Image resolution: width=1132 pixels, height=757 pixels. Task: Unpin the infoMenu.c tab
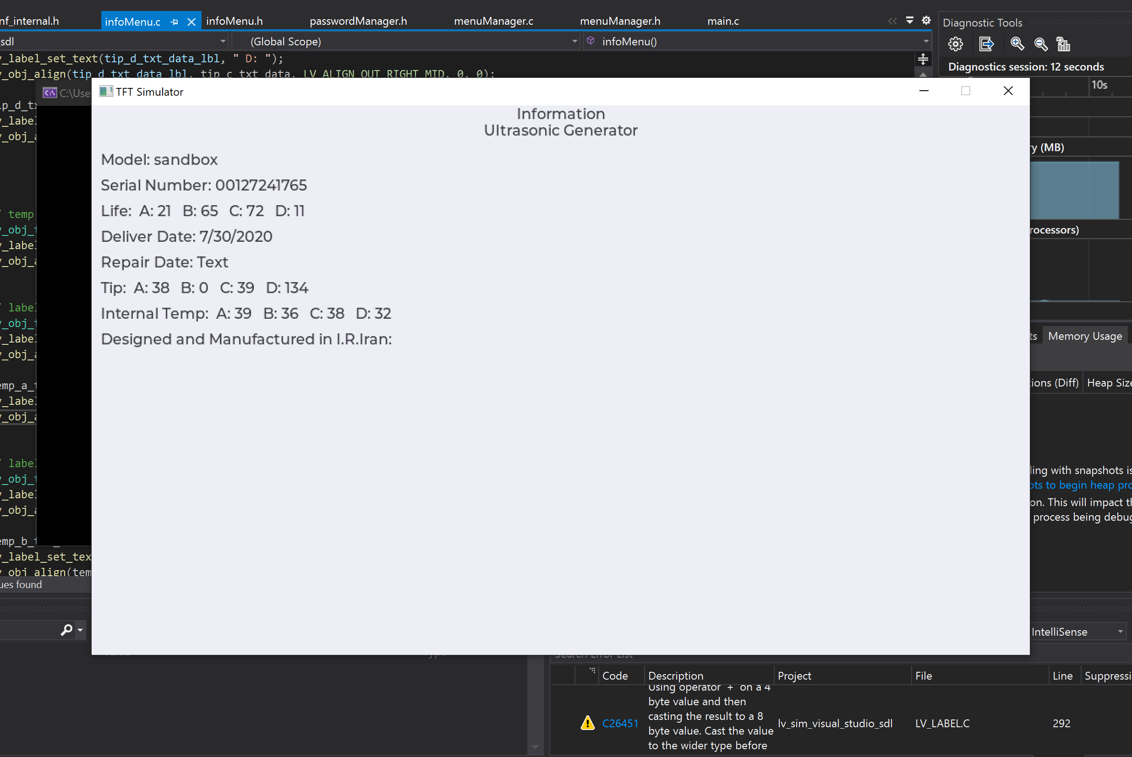point(174,21)
